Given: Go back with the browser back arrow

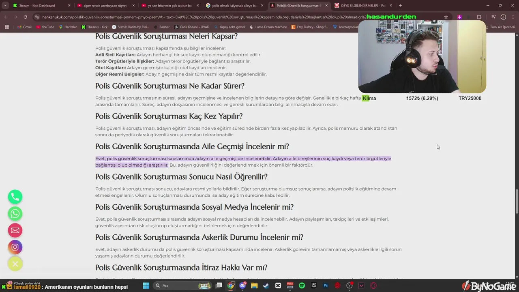Looking at the screenshot, I should pos(6,17).
